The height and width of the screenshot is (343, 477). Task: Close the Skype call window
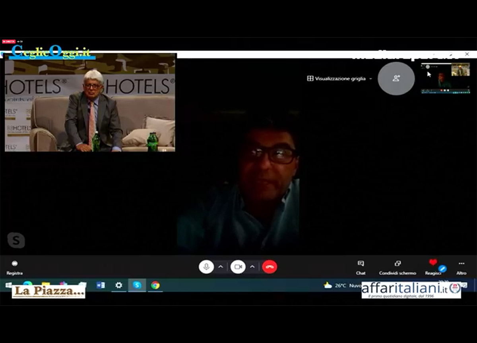click(x=467, y=54)
